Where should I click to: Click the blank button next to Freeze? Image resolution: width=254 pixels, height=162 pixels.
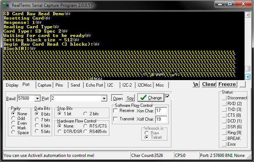point(242,84)
